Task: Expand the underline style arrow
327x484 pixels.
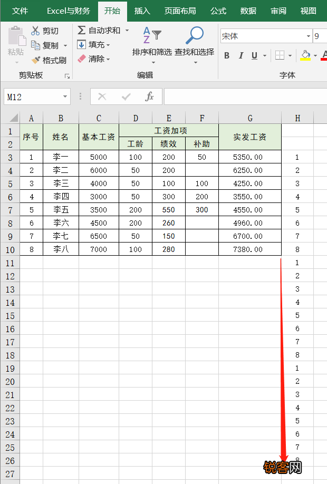Action: click(x=265, y=55)
